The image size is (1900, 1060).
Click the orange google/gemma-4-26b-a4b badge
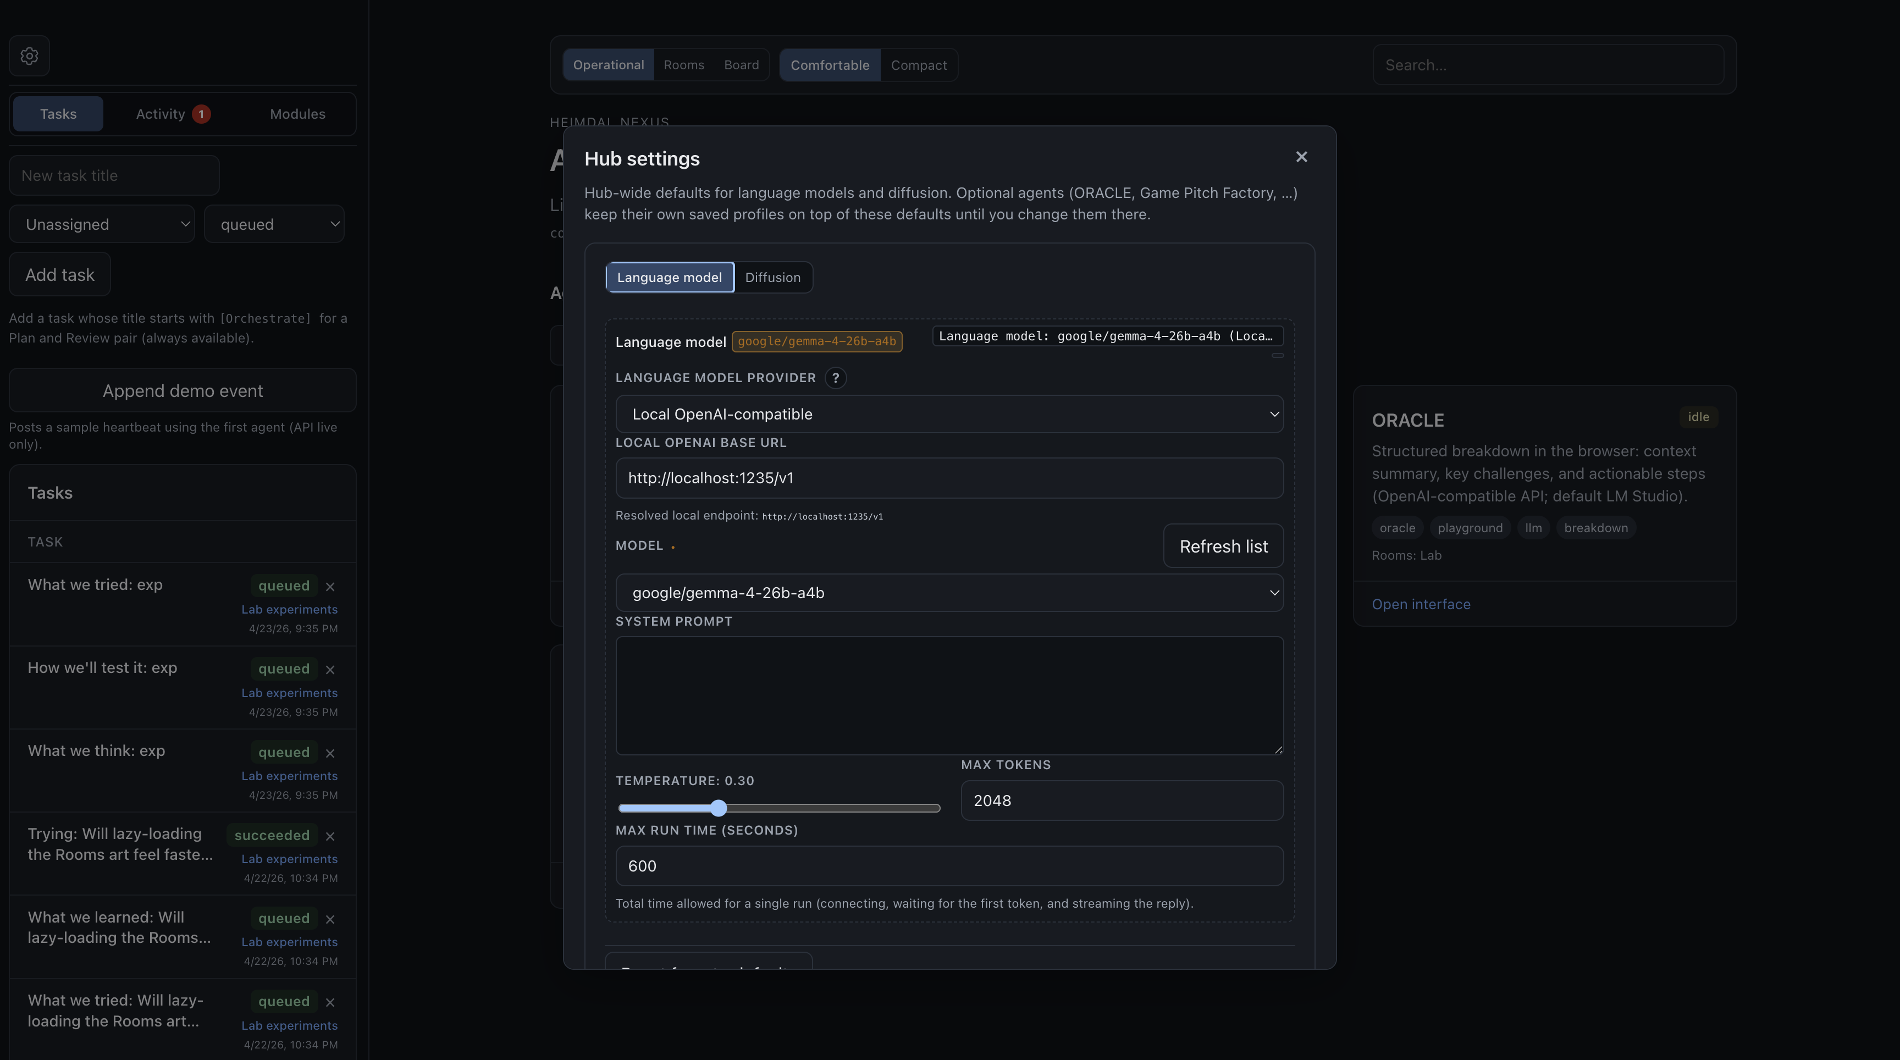[816, 341]
